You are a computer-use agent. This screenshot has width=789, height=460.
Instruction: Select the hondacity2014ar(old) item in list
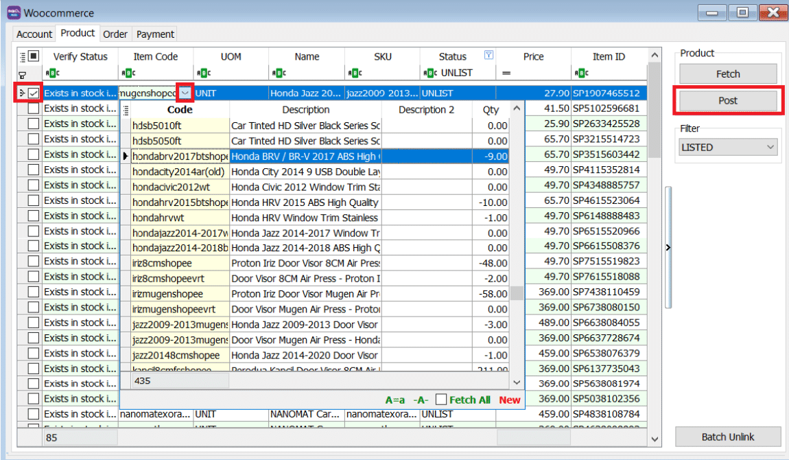179,171
